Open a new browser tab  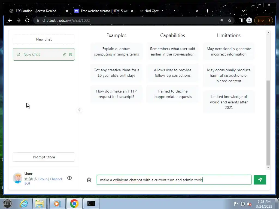[207, 11]
